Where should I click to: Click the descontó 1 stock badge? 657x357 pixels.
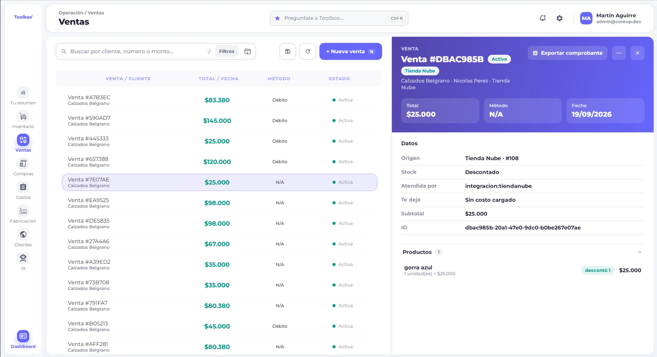598,270
